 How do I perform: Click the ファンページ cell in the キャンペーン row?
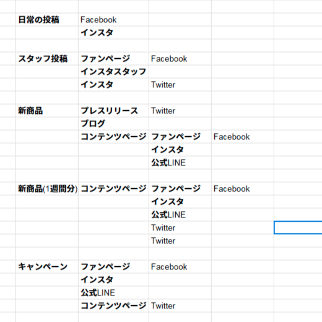pos(113,267)
